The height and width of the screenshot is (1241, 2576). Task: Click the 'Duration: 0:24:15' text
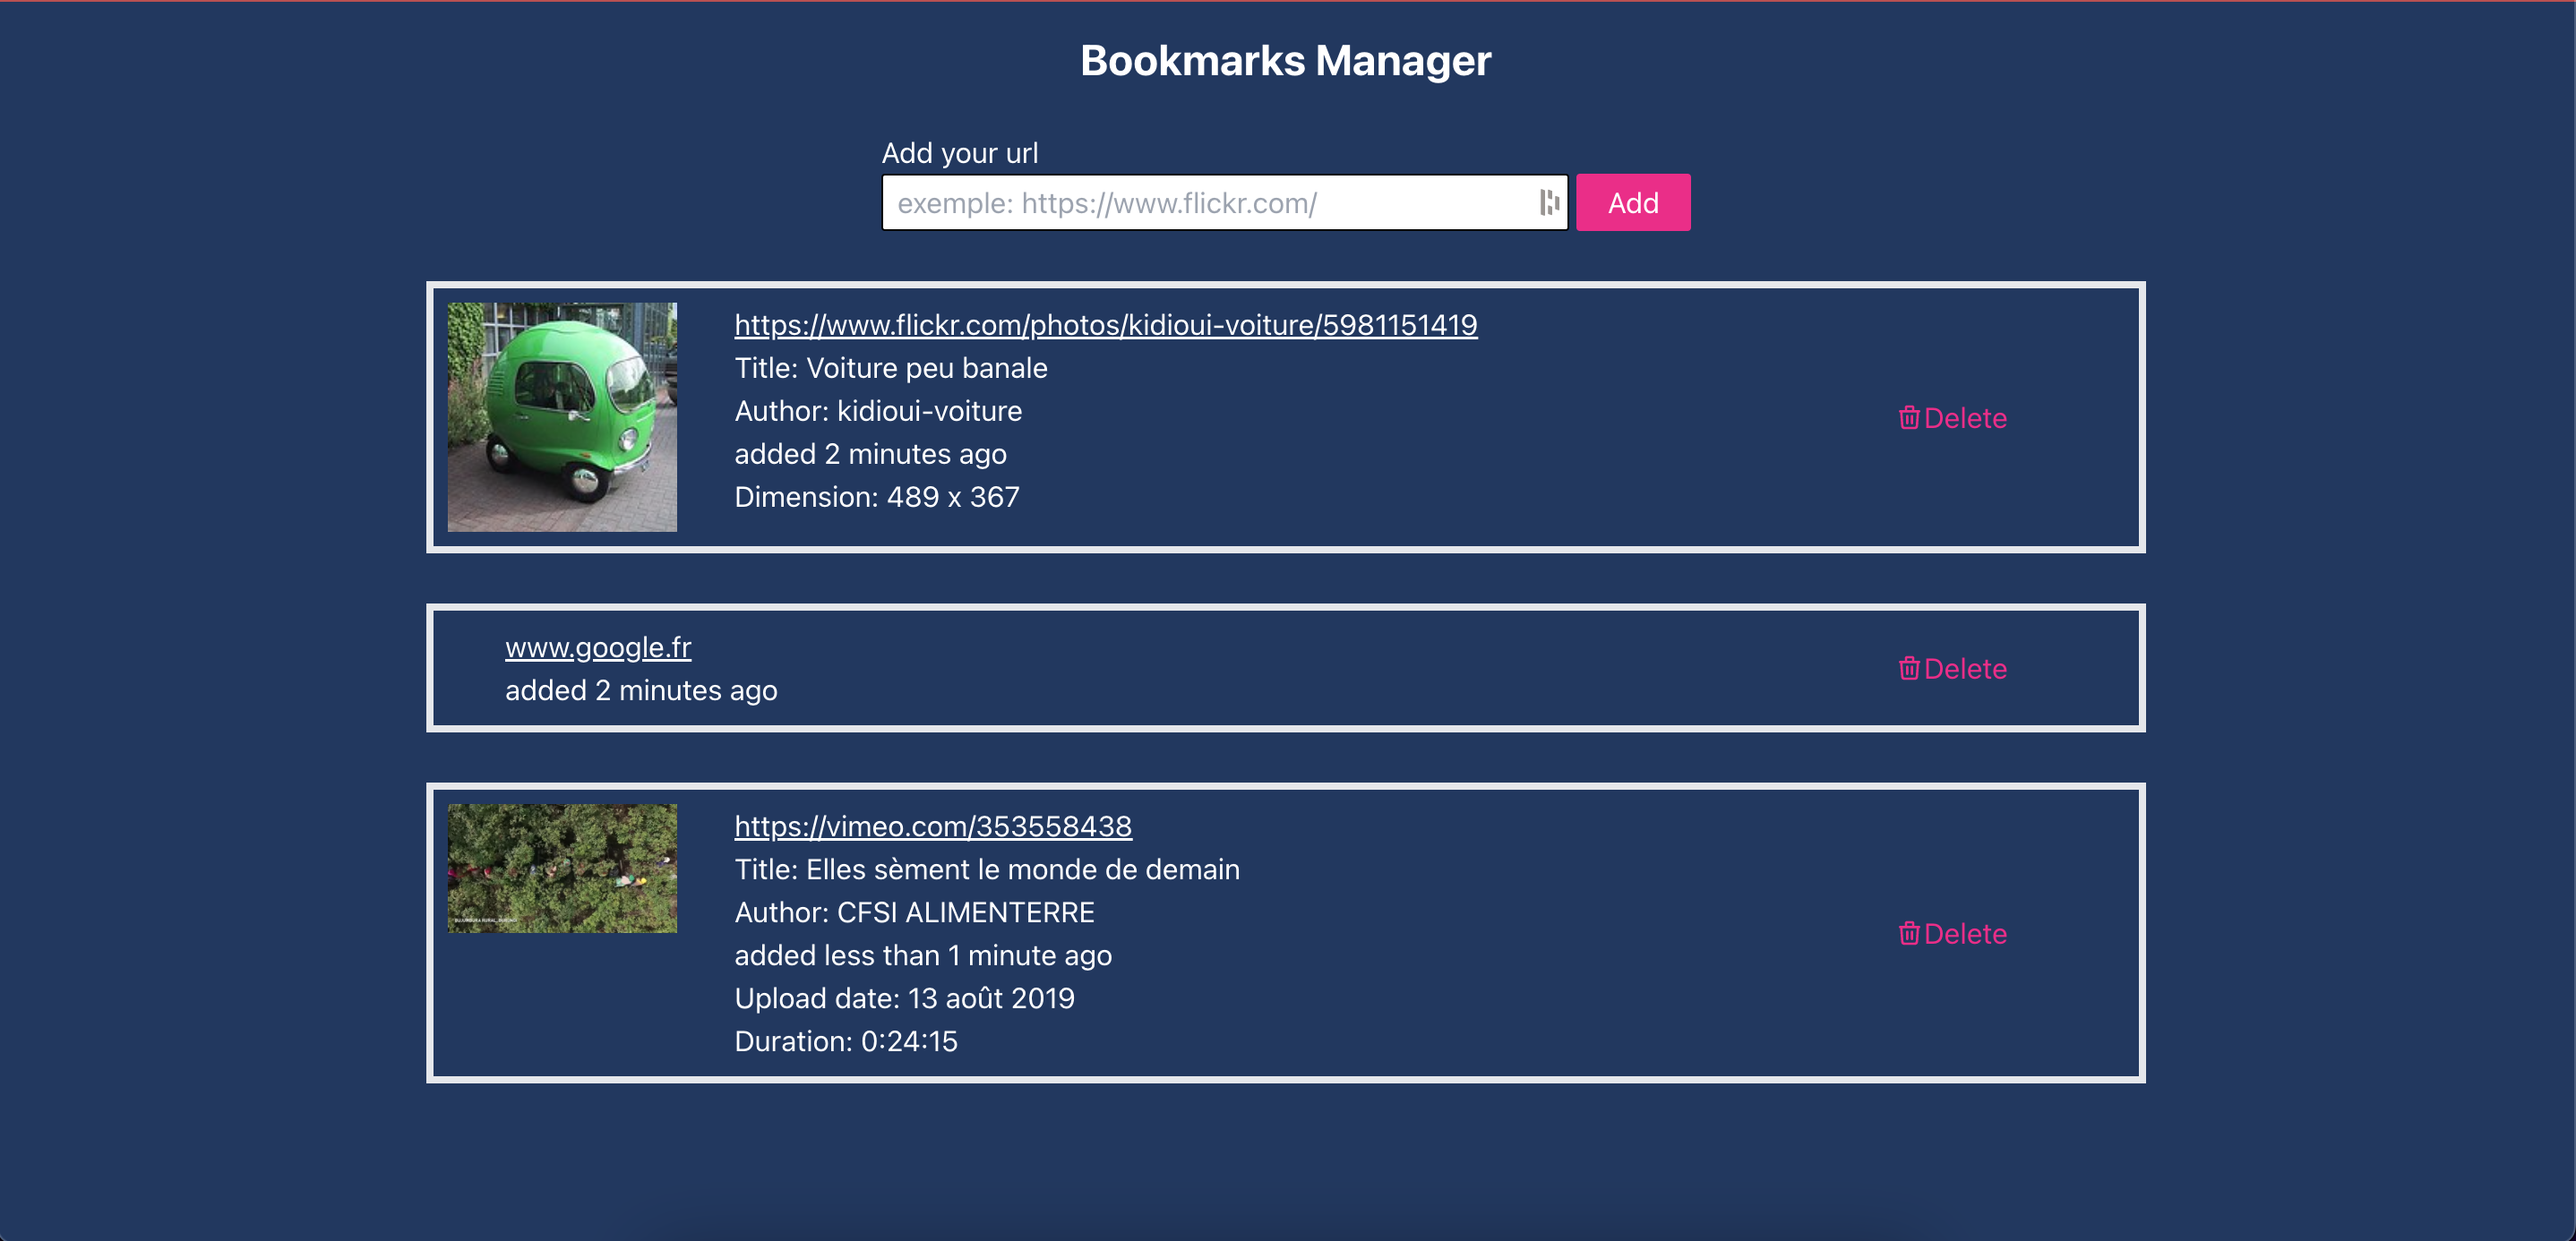point(845,1041)
